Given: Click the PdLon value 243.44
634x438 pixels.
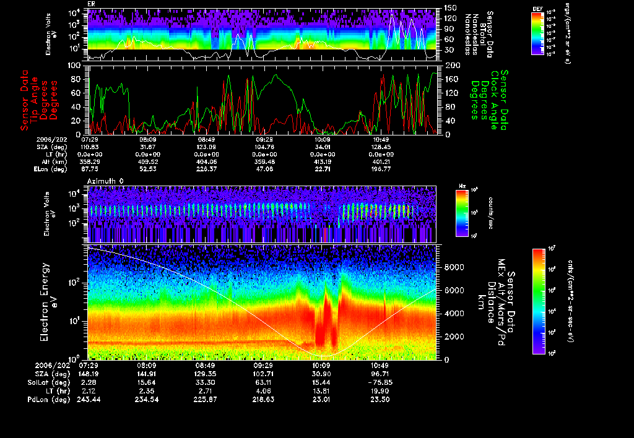Looking at the screenshot, I should (89, 399).
